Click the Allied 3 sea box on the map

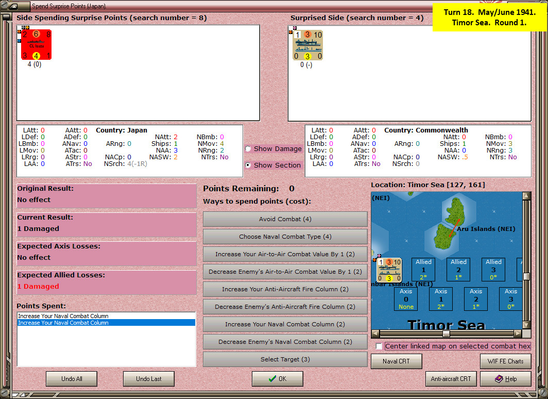[493, 269]
